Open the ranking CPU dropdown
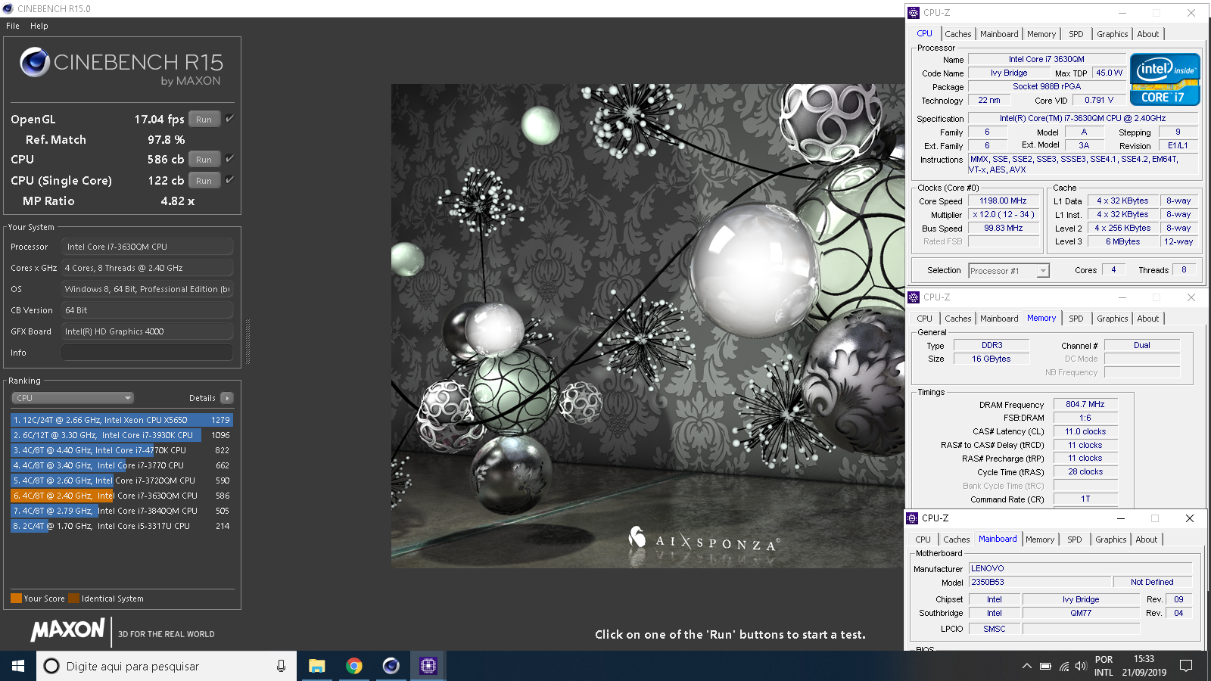Image resolution: width=1211 pixels, height=681 pixels. pos(73,398)
